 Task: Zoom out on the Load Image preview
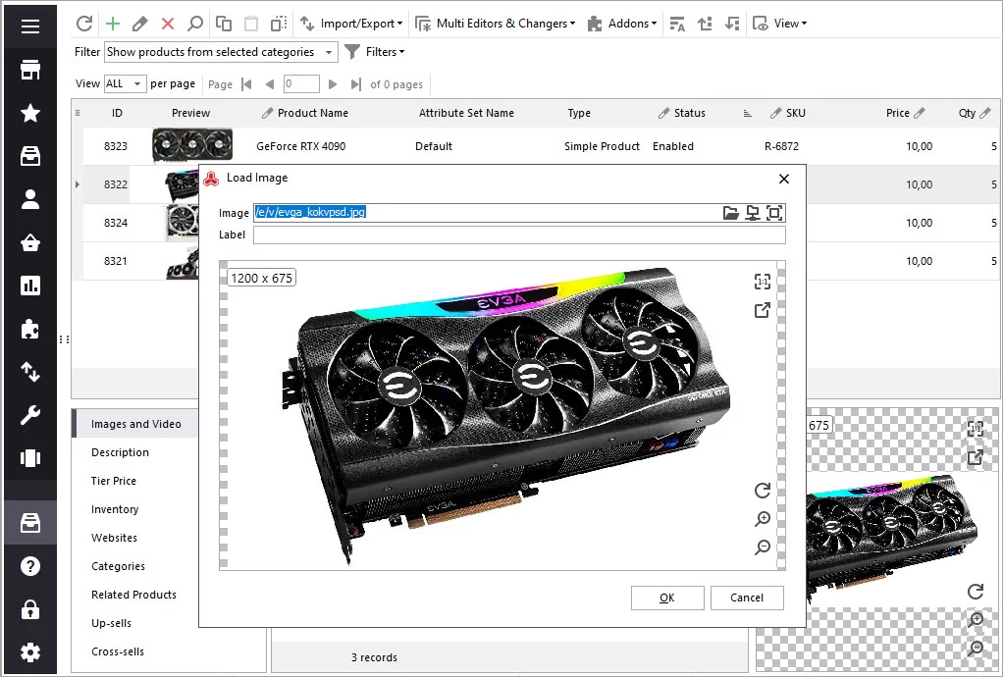[x=762, y=547]
